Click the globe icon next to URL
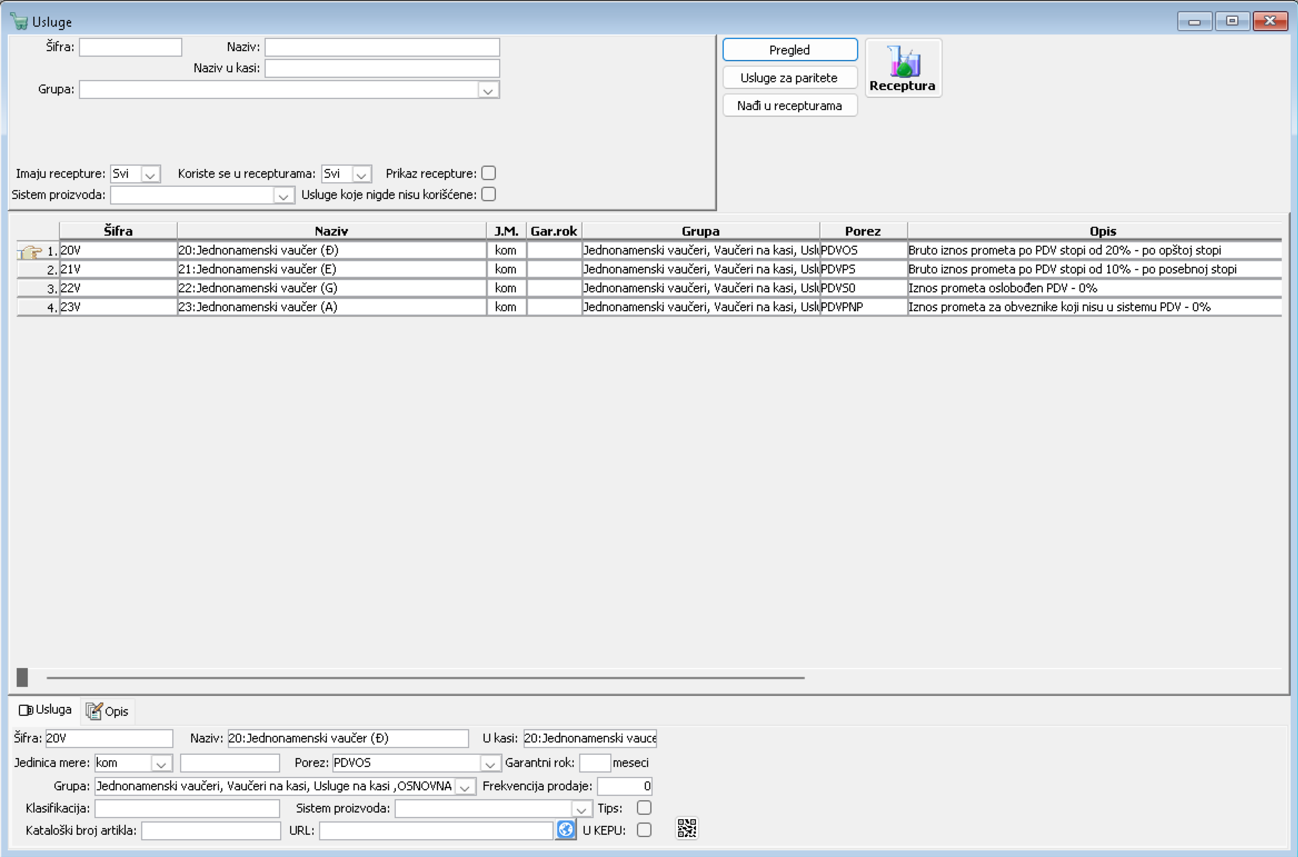1298x857 pixels. [565, 830]
